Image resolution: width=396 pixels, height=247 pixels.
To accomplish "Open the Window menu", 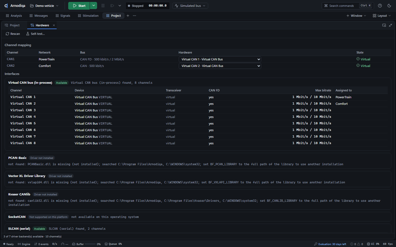I will (x=356, y=16).
